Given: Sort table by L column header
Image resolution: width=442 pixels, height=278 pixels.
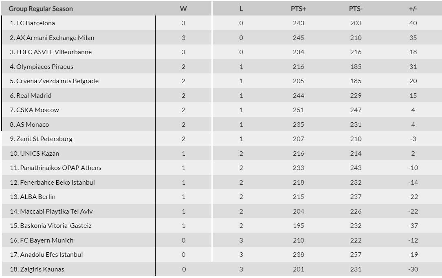Looking at the screenshot, I should (x=241, y=9).
